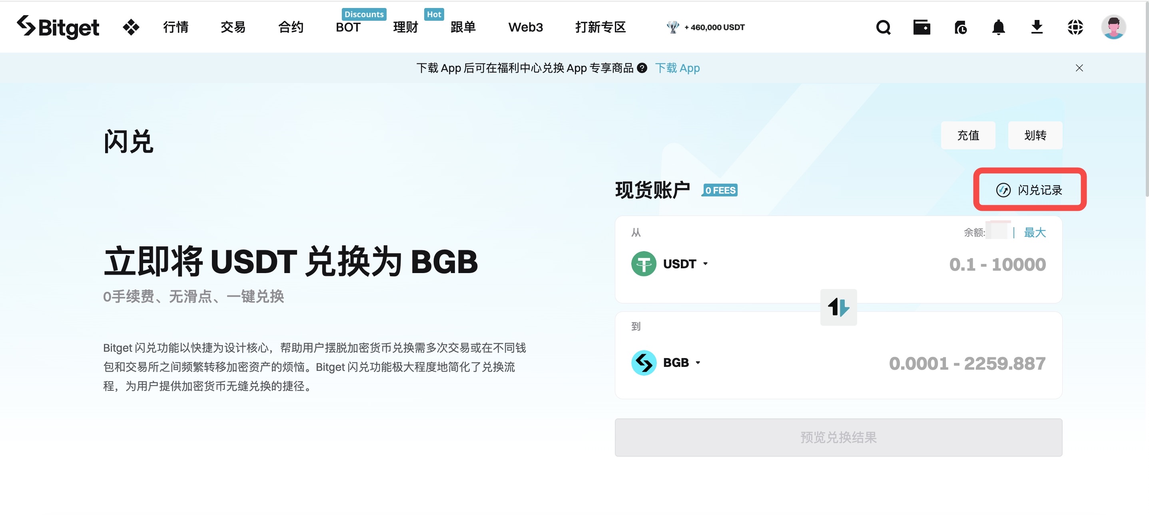Open the 行情 menu
Viewport: 1149px width, 515px height.
pyautogui.click(x=176, y=27)
